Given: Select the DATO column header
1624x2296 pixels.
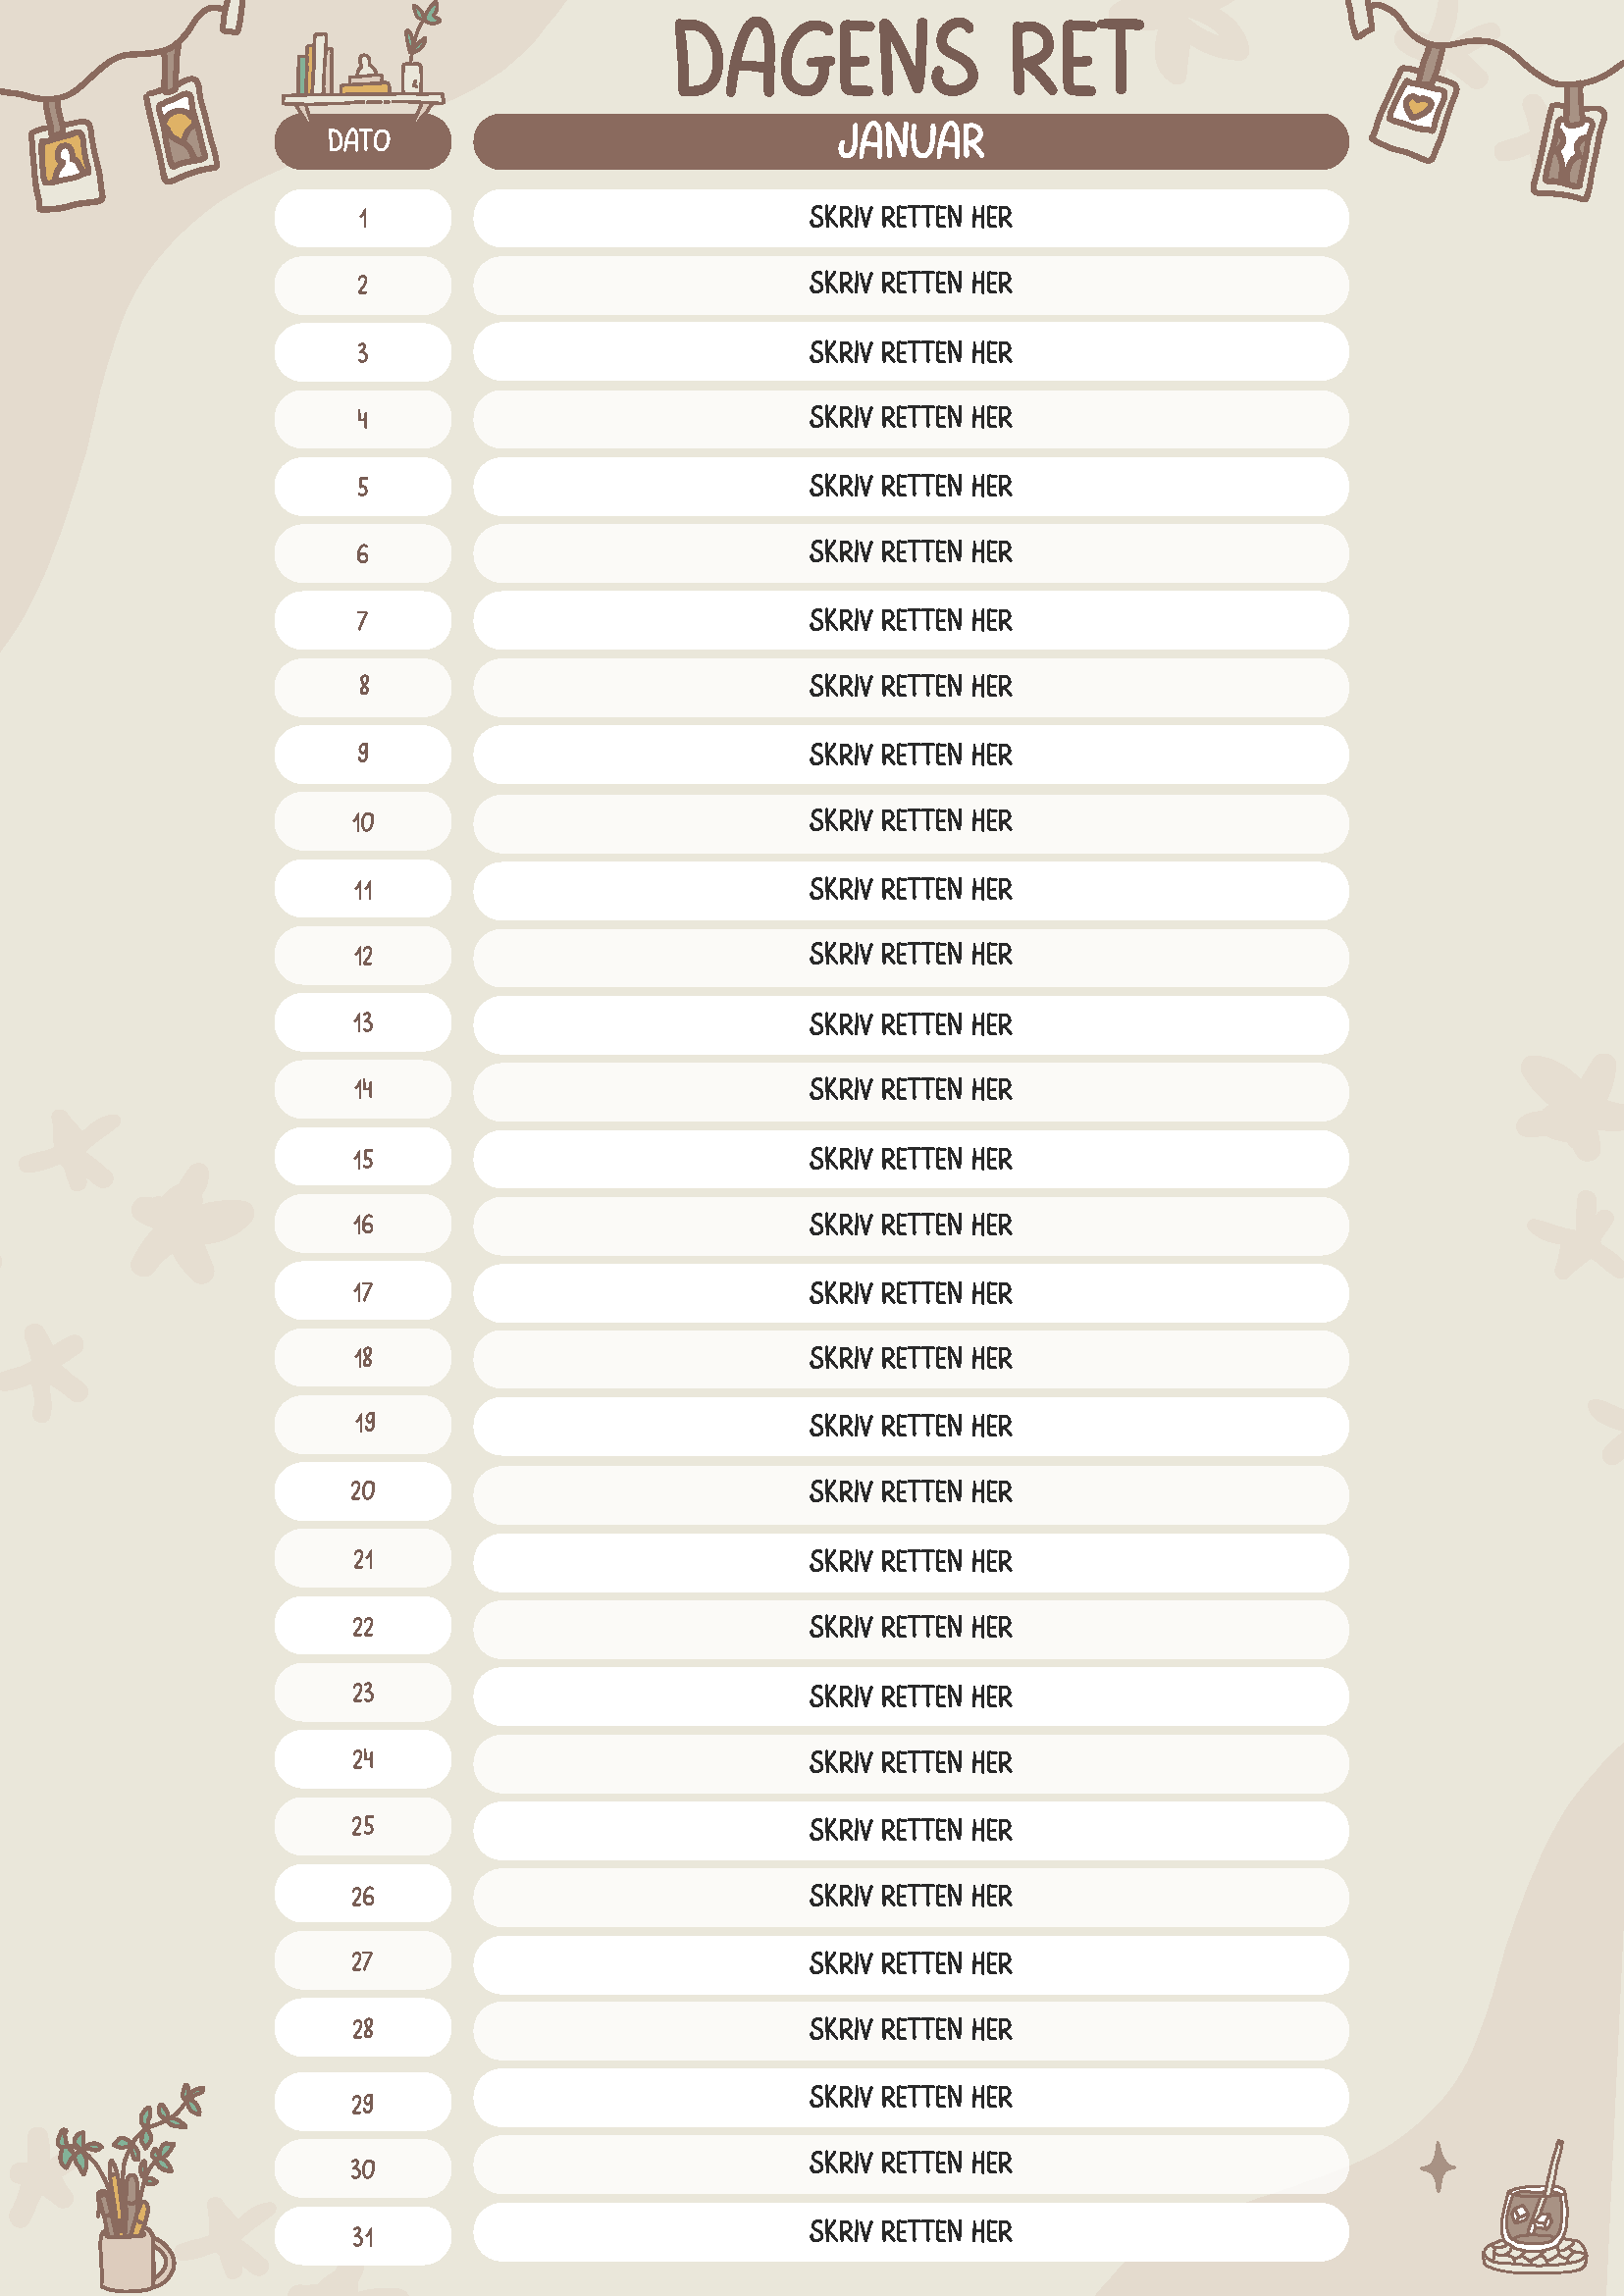Looking at the screenshot, I should [x=362, y=141].
